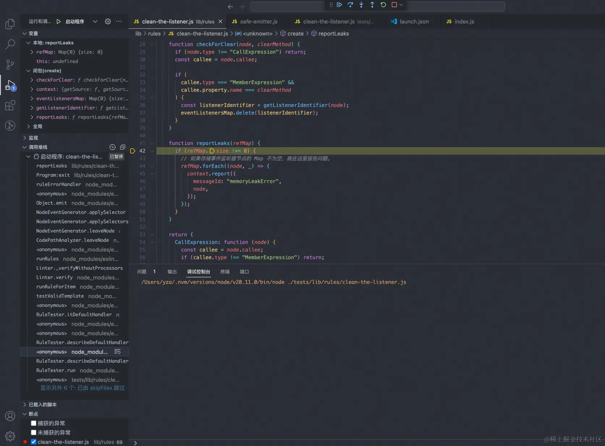605x446 pixels.
Task: Open the Manage settings gear in activity bar
Action: point(10,436)
